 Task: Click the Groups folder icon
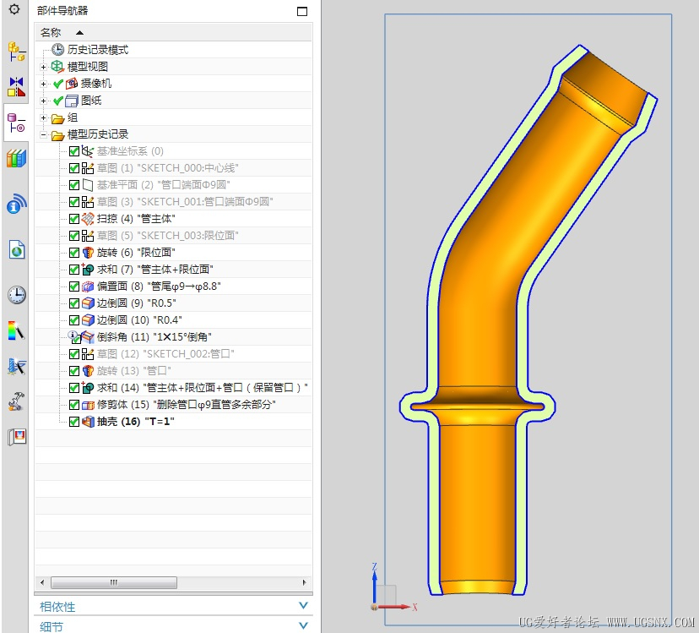(57, 118)
